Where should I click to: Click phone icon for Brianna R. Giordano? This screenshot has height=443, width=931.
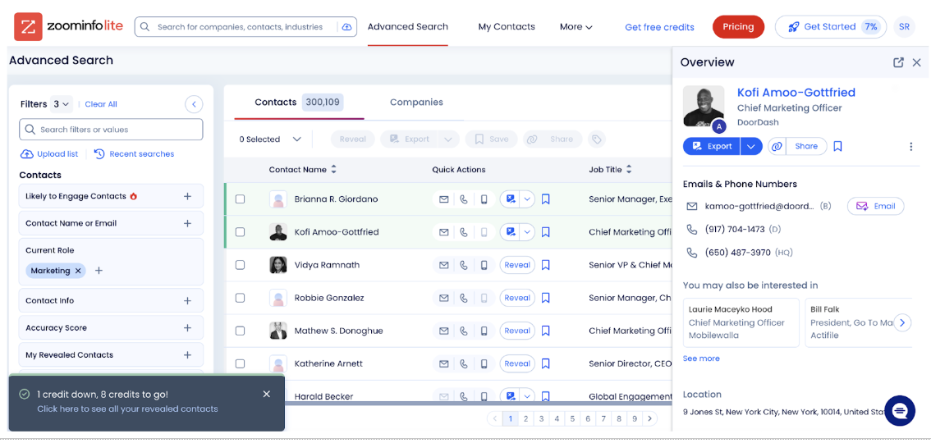click(464, 199)
